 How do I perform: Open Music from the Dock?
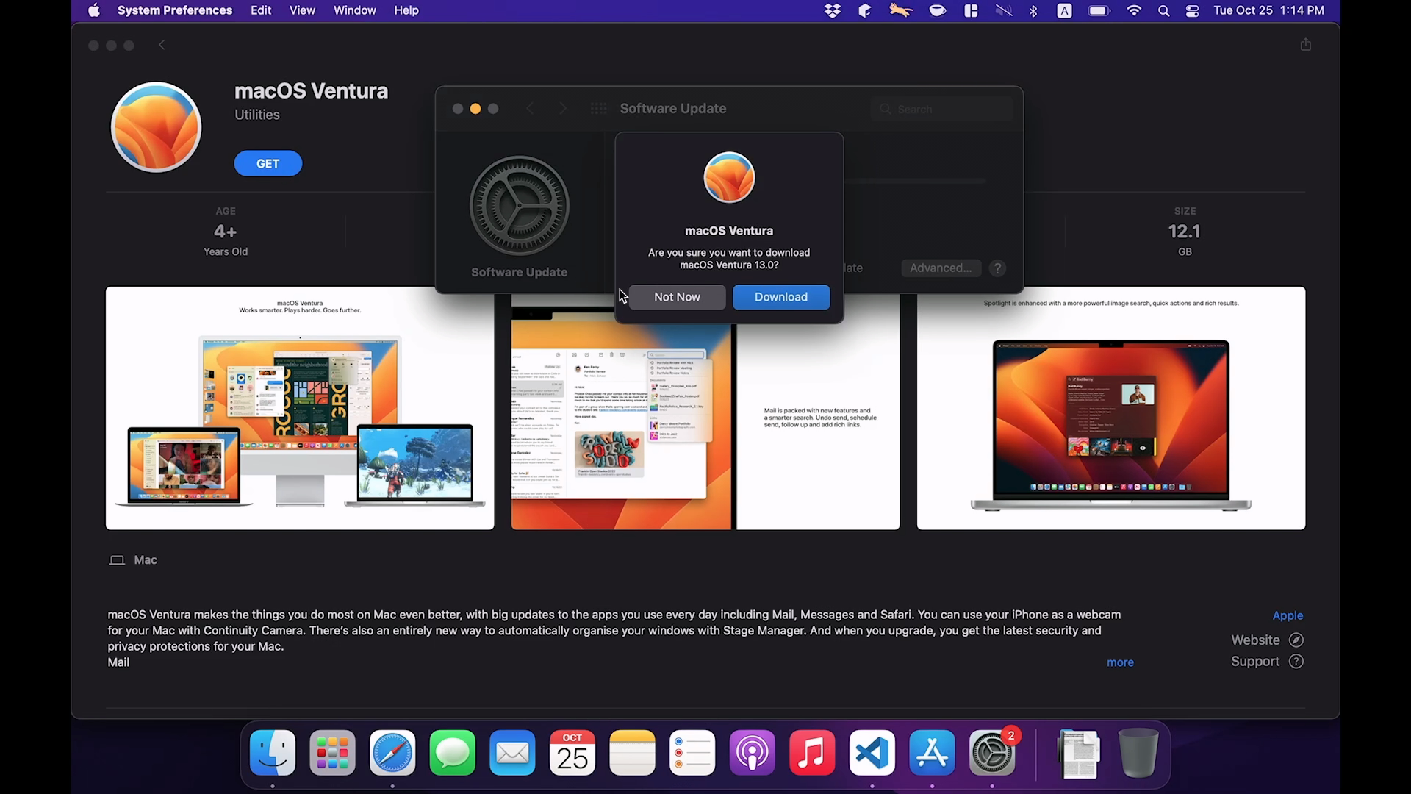(x=812, y=753)
